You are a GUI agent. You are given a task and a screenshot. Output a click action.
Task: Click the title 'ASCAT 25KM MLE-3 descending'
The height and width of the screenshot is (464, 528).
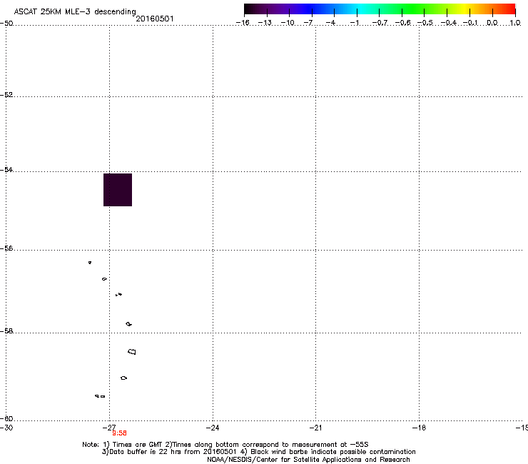pyautogui.click(x=75, y=11)
